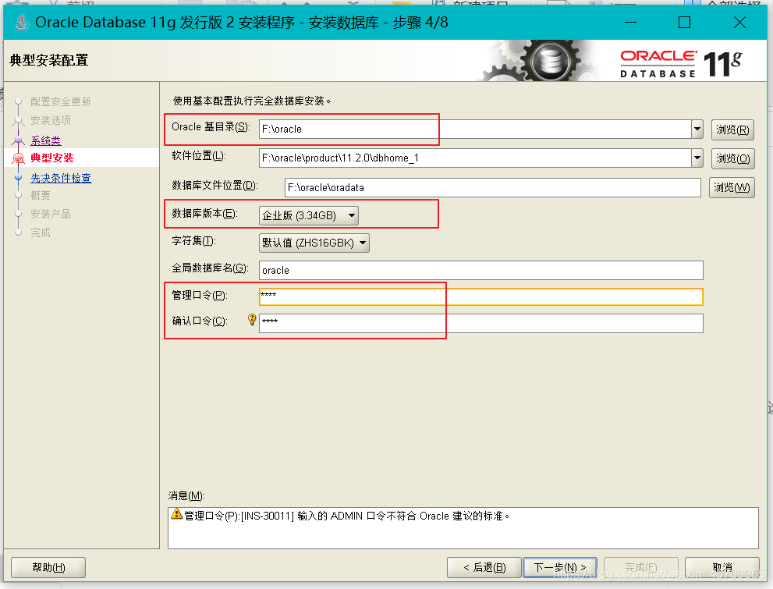The width and height of the screenshot is (773, 589).
Task: Open the 先决条件检查 step link
Action: click(61, 178)
